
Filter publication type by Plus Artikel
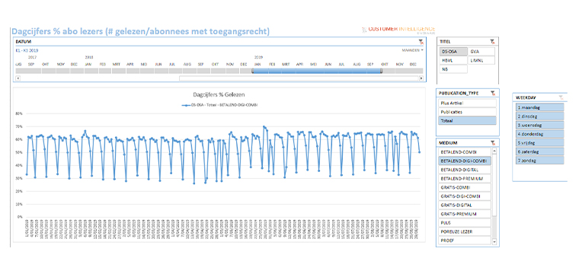468,103
